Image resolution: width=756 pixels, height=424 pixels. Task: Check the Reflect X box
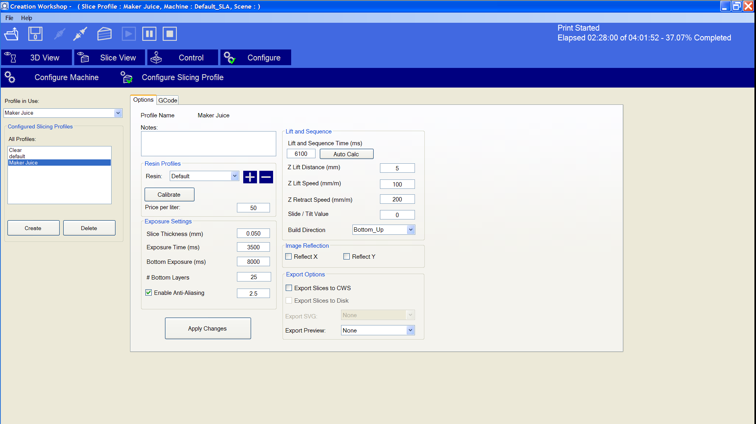click(x=289, y=256)
